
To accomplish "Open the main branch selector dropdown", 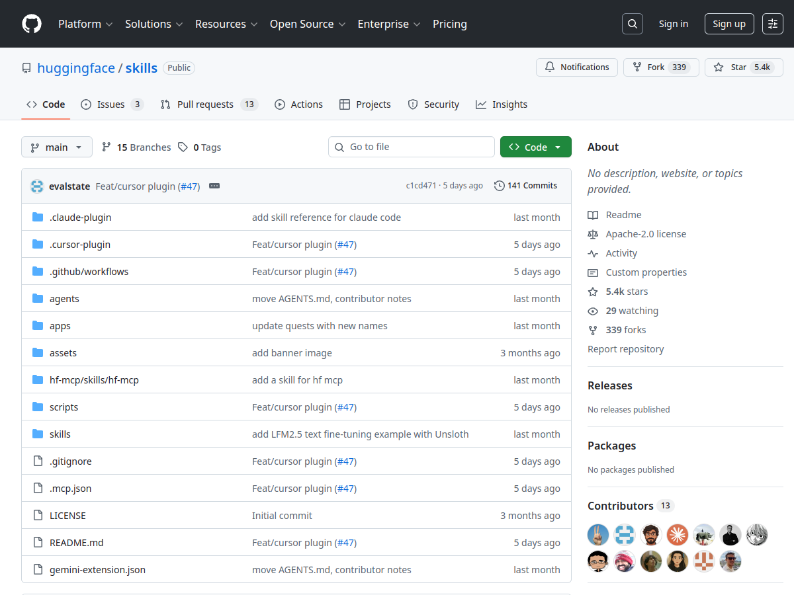I will [57, 147].
